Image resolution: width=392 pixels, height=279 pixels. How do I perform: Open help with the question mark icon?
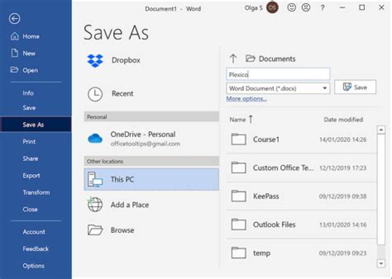(322, 8)
